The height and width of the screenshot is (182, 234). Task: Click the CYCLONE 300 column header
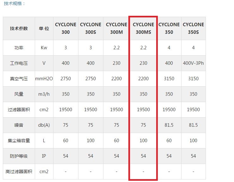pyautogui.click(x=66, y=28)
